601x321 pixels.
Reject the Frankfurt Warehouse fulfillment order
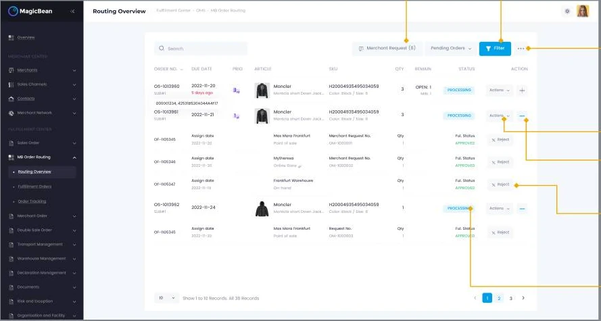[500, 184]
